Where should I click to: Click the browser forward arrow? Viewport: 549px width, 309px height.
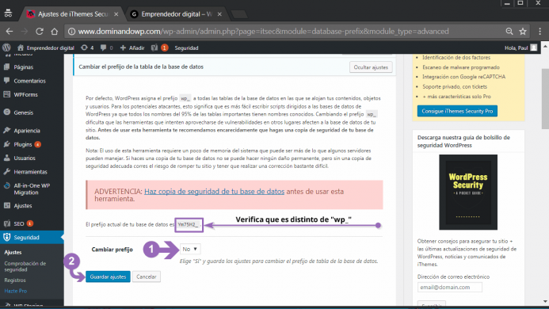click(24, 32)
